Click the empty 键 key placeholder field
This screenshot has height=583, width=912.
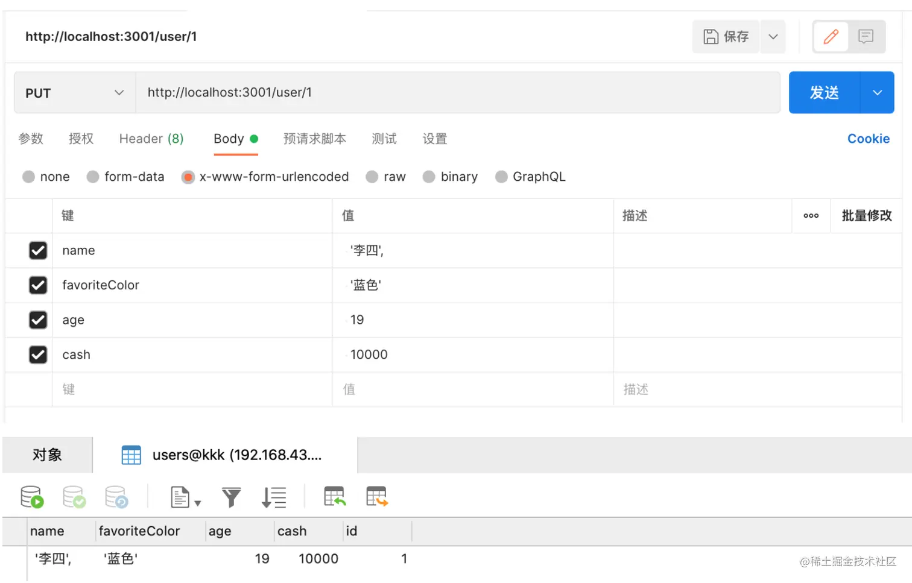(192, 389)
